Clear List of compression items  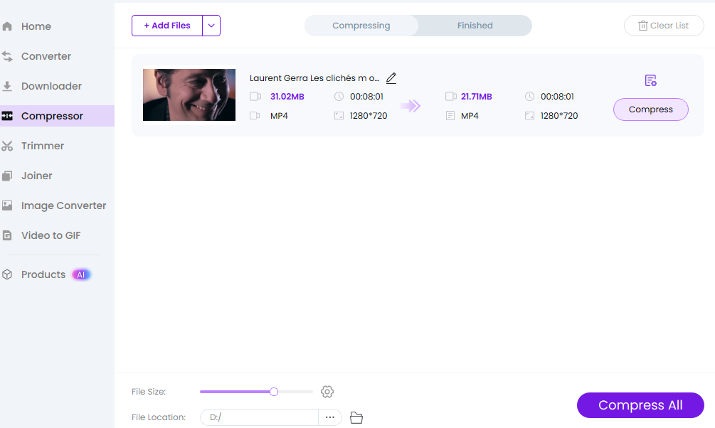(x=663, y=26)
